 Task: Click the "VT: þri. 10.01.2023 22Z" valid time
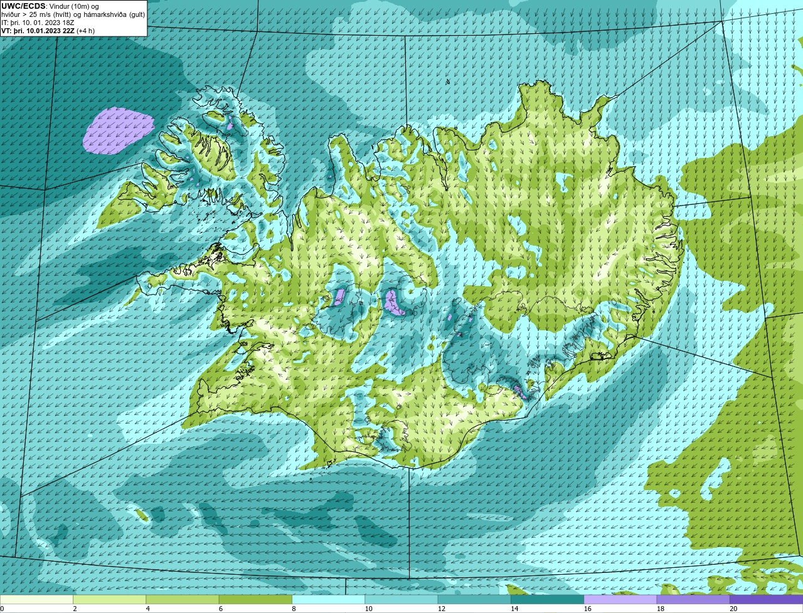(38, 31)
